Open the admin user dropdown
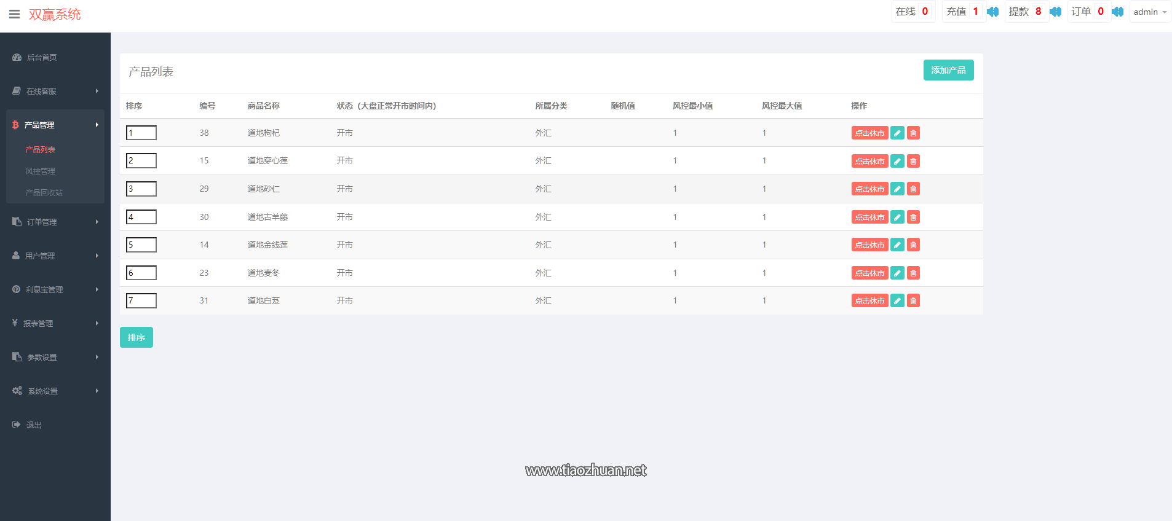 [x=1149, y=12]
